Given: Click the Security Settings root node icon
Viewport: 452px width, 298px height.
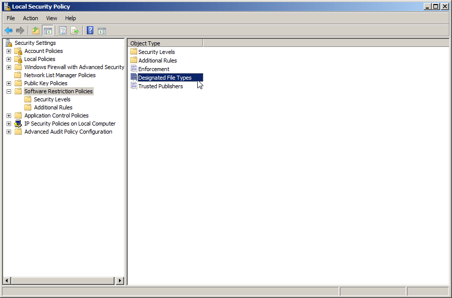Looking at the screenshot, I should [9, 43].
